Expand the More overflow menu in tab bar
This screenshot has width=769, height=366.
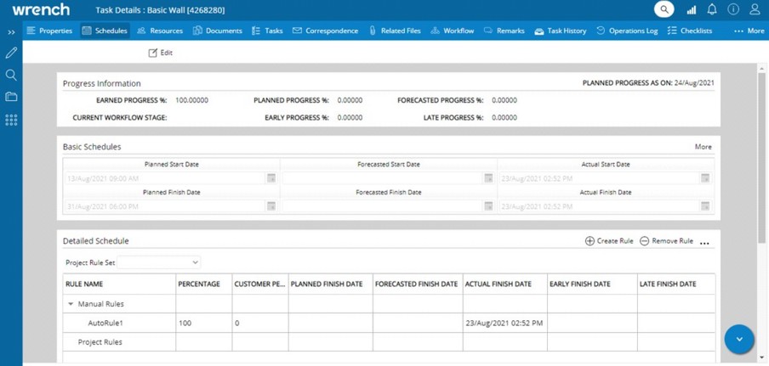[749, 31]
